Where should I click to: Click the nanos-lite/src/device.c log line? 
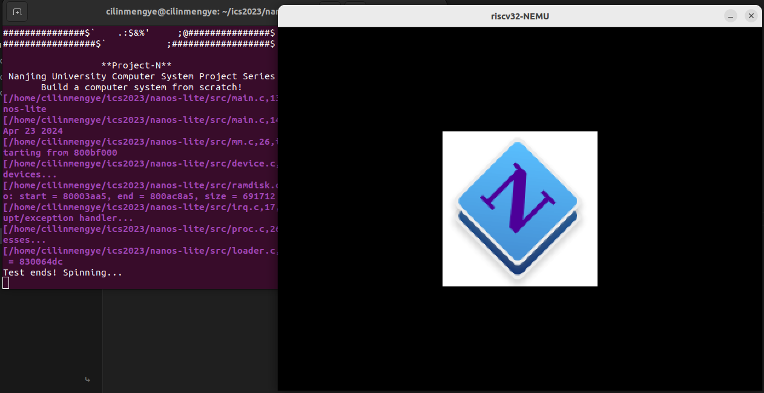(x=140, y=163)
